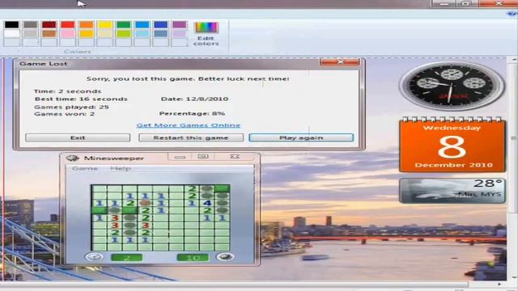Choose the dark red color swatch
Viewport: 518px width, 291px height.
[x=49, y=25]
